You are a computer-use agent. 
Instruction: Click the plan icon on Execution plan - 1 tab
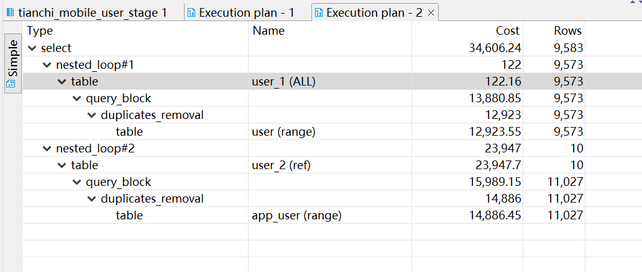191,12
